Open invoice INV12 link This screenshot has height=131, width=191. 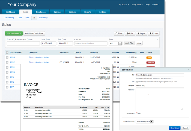[x=12, y=62]
